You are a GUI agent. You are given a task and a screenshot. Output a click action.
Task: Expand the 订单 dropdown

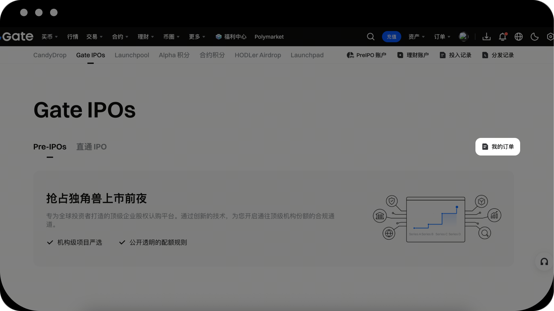point(442,37)
